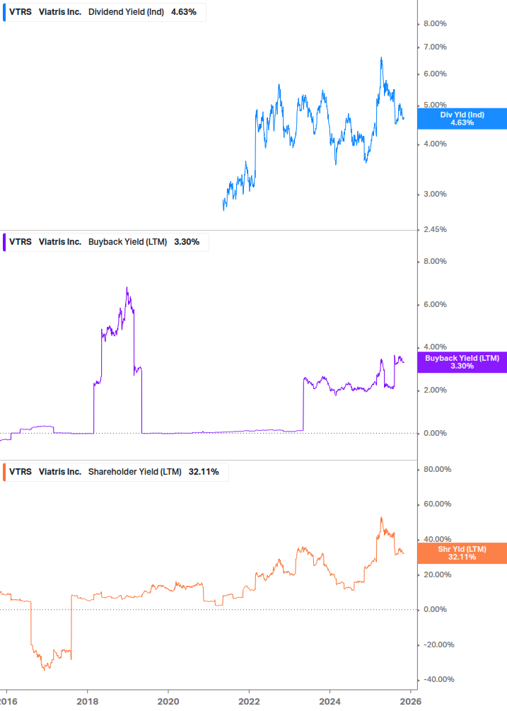Click the 2.00% tick on buyback yield axis
This screenshot has width=507, height=711.
pyautogui.click(x=435, y=391)
